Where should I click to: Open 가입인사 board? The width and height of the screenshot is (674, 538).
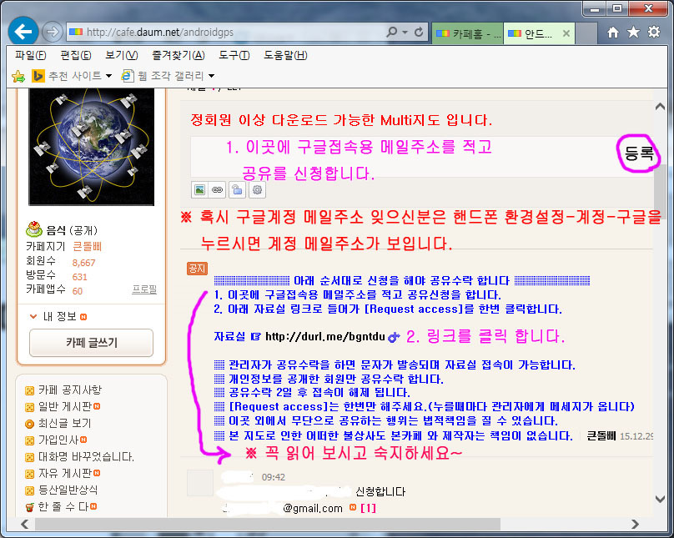pyautogui.click(x=58, y=440)
